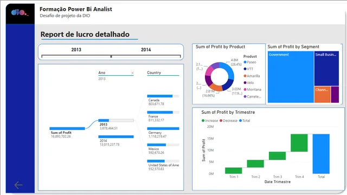Select 2014 on the year slicer
This screenshot has width=347, height=195.
click(x=146, y=50)
